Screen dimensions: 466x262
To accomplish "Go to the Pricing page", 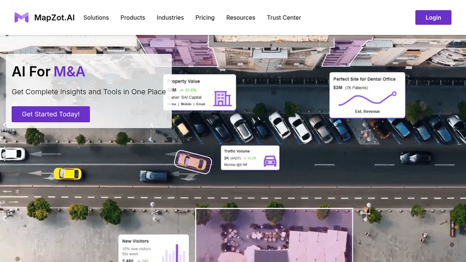I will 205,18.
